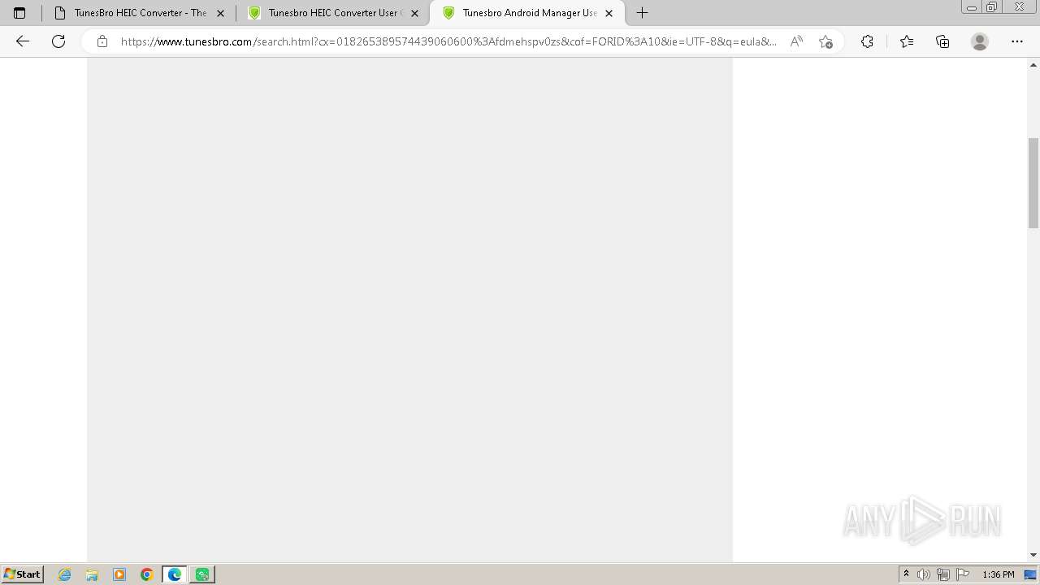Viewport: 1040px width, 585px height.
Task: Close the Tunesbro HEIC Converter User tab
Action: click(414, 13)
